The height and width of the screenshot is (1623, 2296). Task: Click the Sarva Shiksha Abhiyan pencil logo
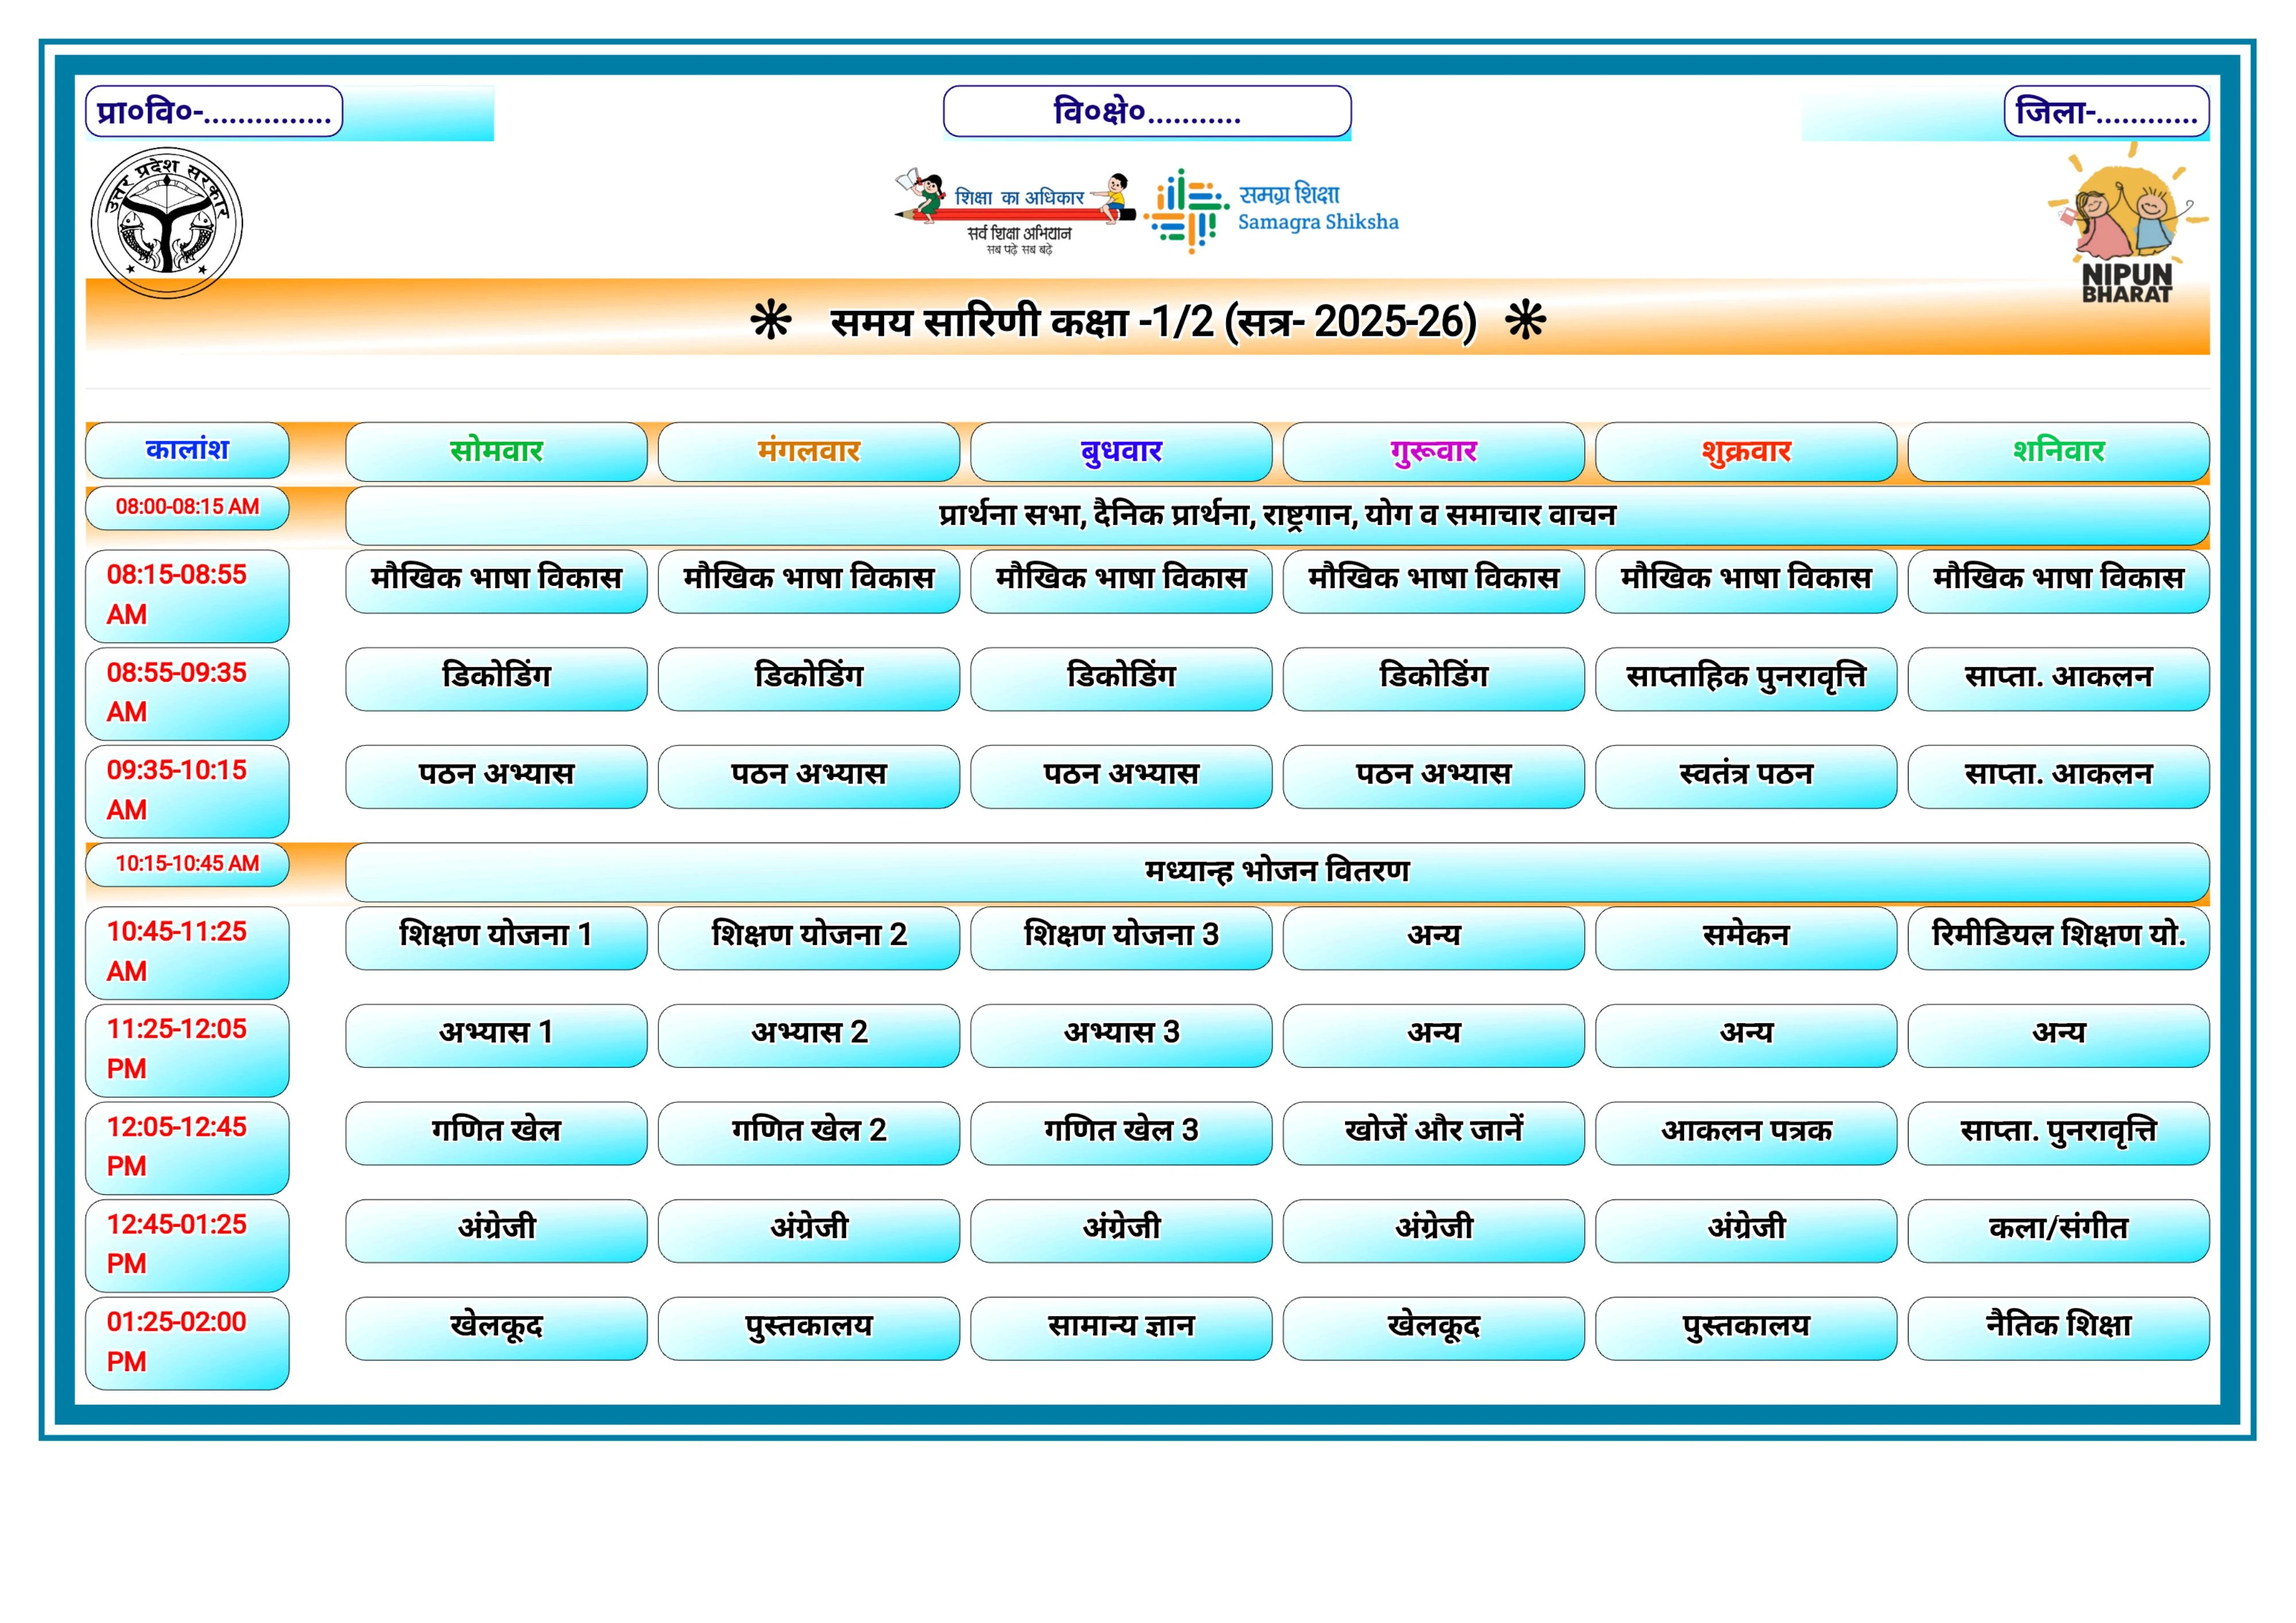tap(1014, 211)
